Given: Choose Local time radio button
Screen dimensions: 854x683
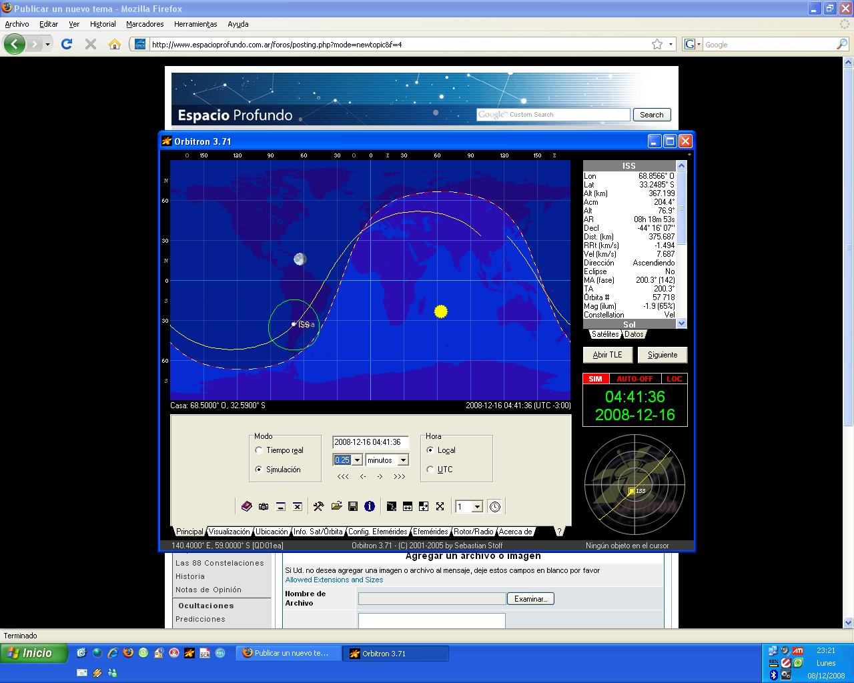Looking at the screenshot, I should 430,450.
